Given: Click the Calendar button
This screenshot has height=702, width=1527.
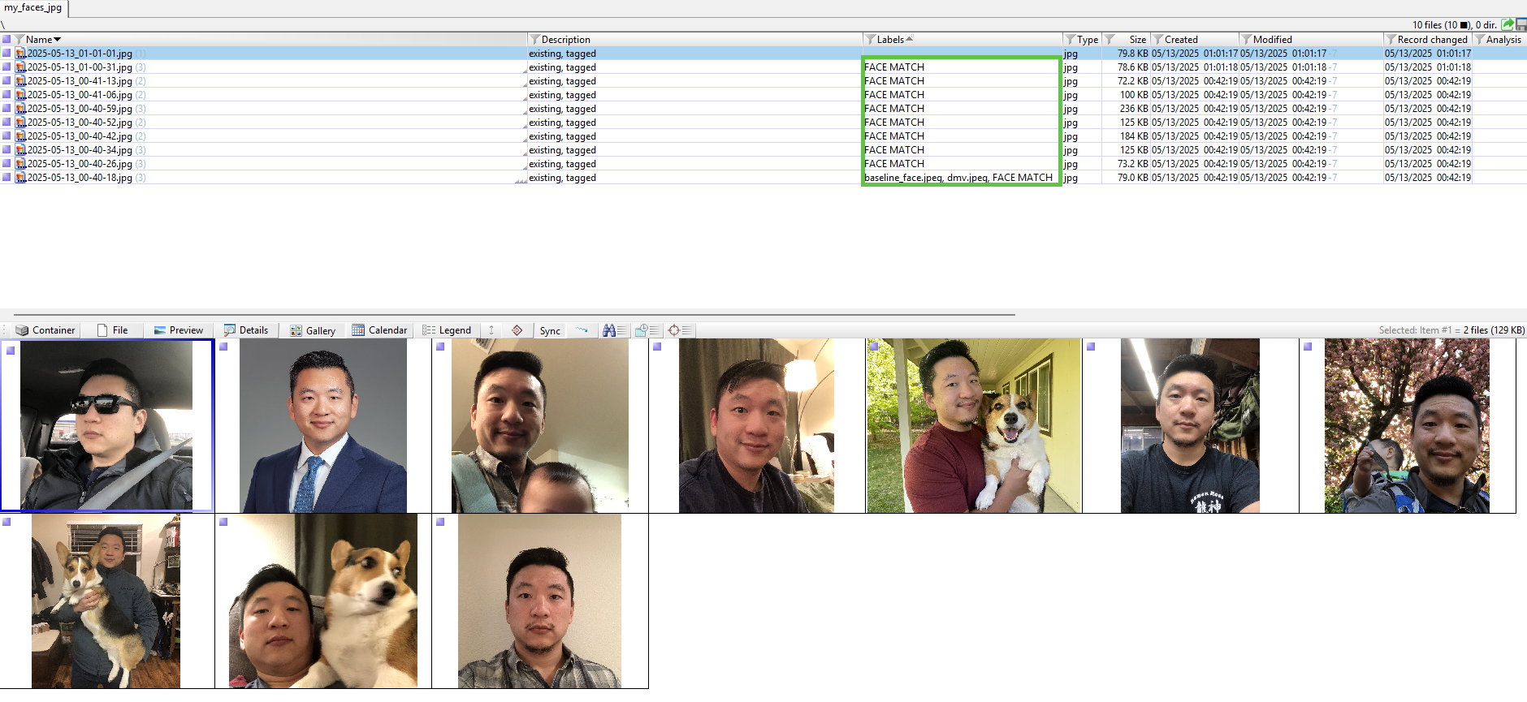Looking at the screenshot, I should coord(379,330).
